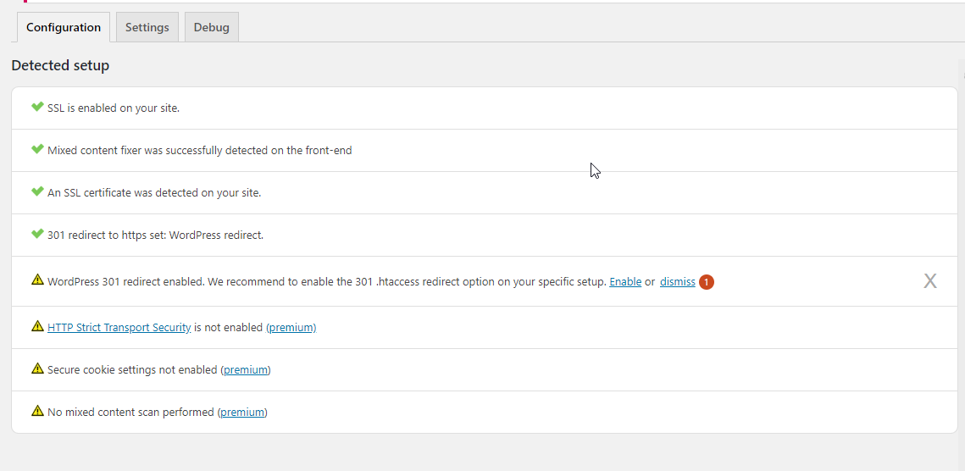Click warning icon next to HTTP Strict Transport Security

tap(37, 326)
